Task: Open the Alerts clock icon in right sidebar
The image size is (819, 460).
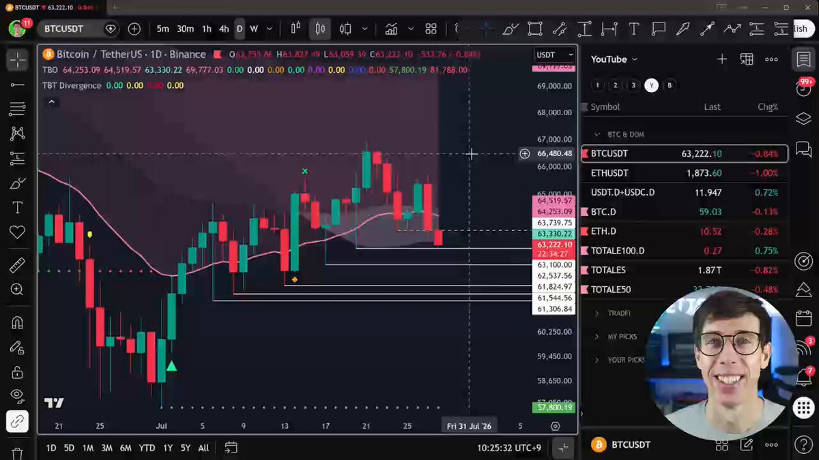Action: click(x=803, y=87)
